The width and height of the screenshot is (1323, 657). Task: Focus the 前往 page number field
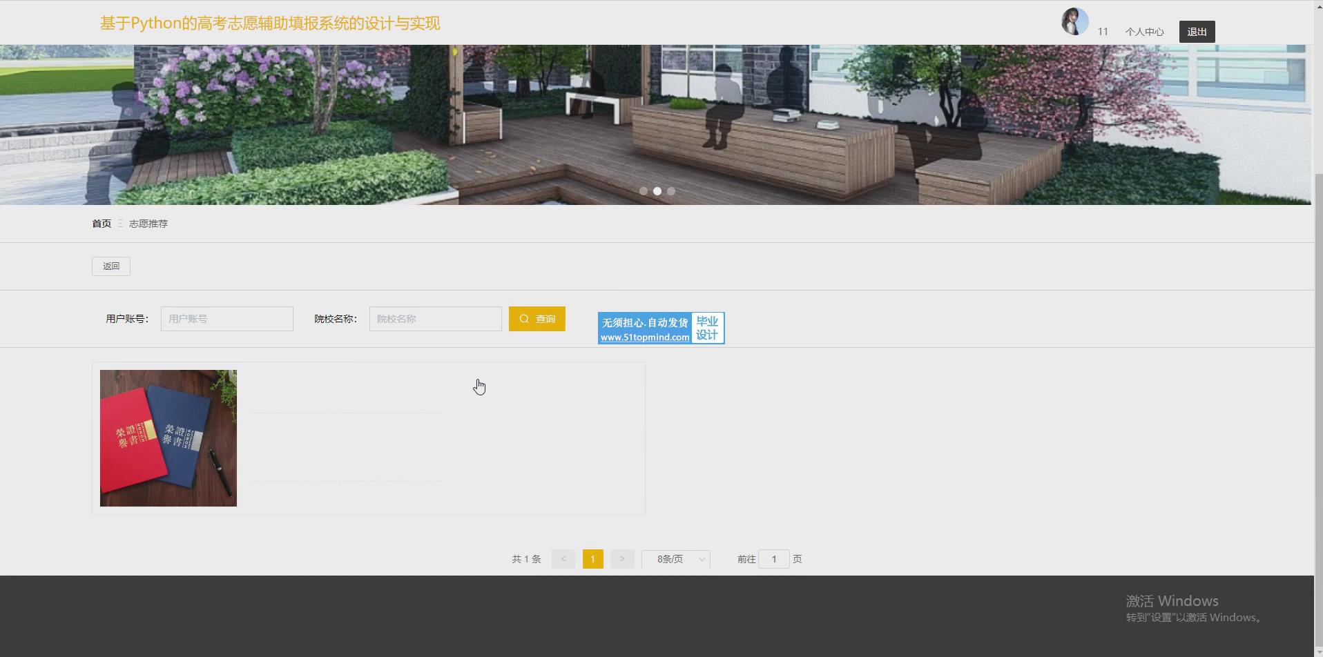(x=773, y=559)
